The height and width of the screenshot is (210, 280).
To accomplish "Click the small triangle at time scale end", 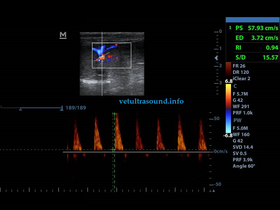I will point(213,191).
